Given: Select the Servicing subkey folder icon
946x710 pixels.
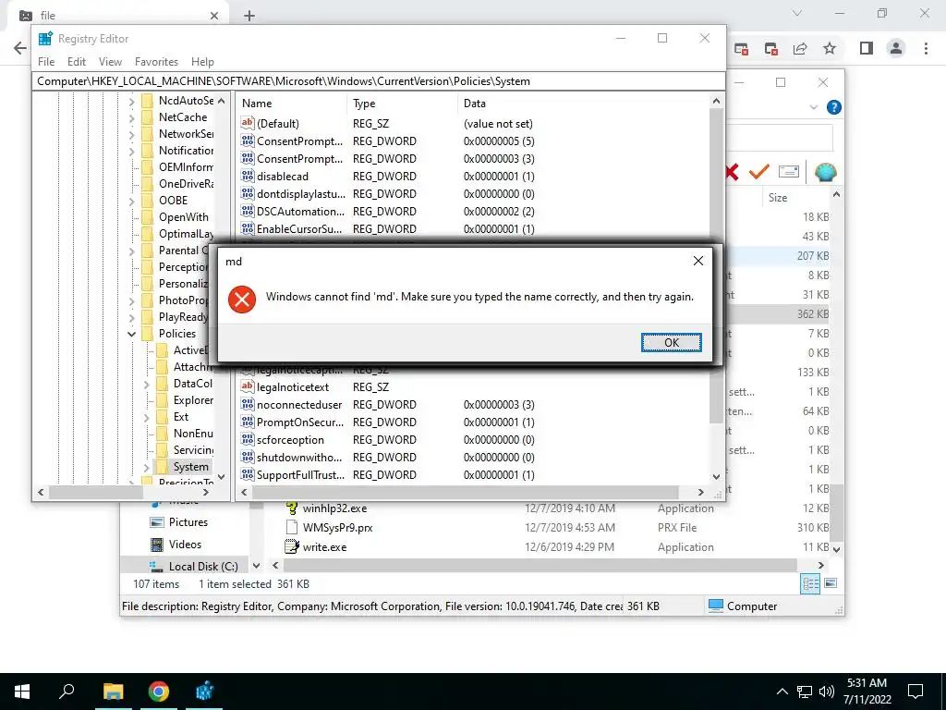Looking at the screenshot, I should [x=162, y=450].
